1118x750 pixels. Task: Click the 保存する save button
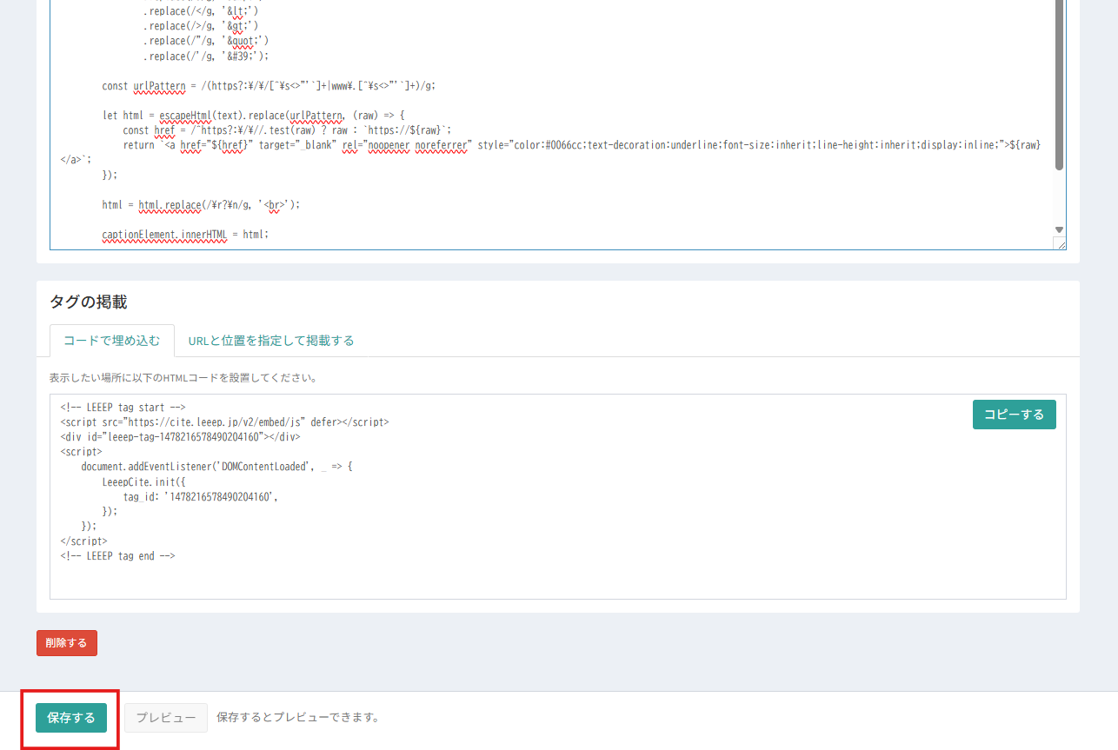click(x=71, y=718)
